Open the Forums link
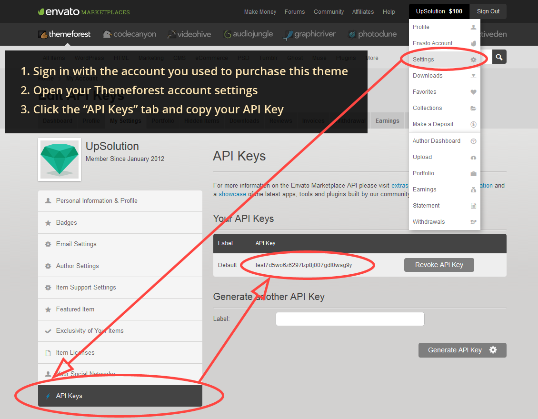The height and width of the screenshot is (419, 538). pyautogui.click(x=295, y=12)
